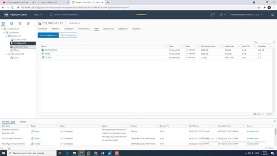
Task: Switch to the Networks tab
Action: pos(123,29)
